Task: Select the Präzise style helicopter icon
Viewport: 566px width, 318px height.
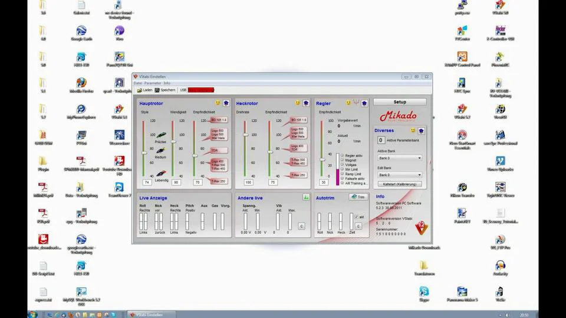Action: point(161,135)
